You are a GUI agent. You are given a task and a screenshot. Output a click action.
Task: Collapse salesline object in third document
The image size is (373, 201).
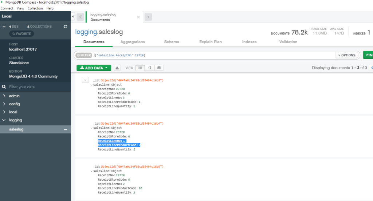[x=91, y=171]
